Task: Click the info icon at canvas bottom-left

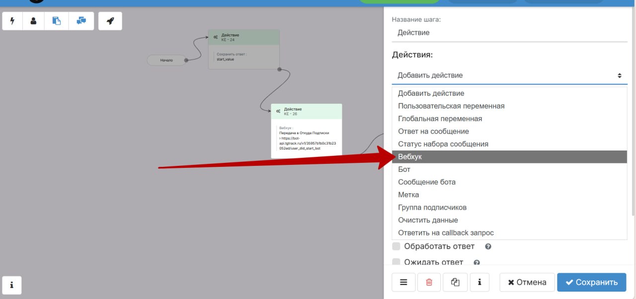Action: pos(12,285)
